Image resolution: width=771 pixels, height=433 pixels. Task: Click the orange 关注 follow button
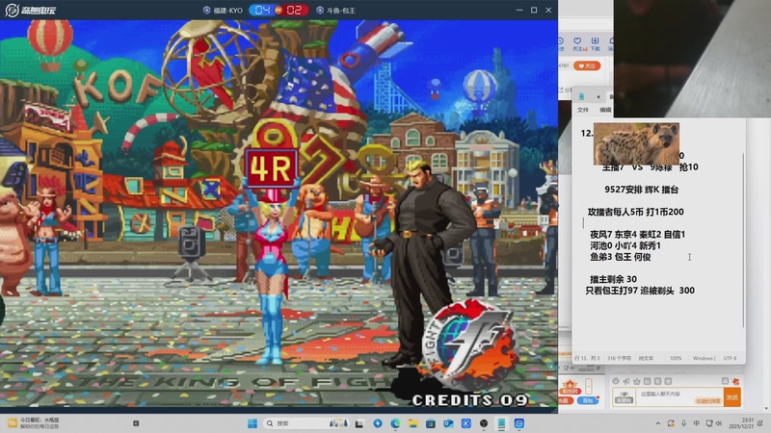click(587, 65)
